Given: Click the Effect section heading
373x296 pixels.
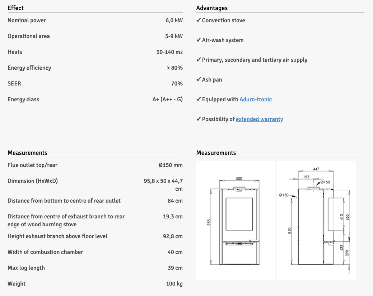Looking at the screenshot, I should [x=15, y=8].
